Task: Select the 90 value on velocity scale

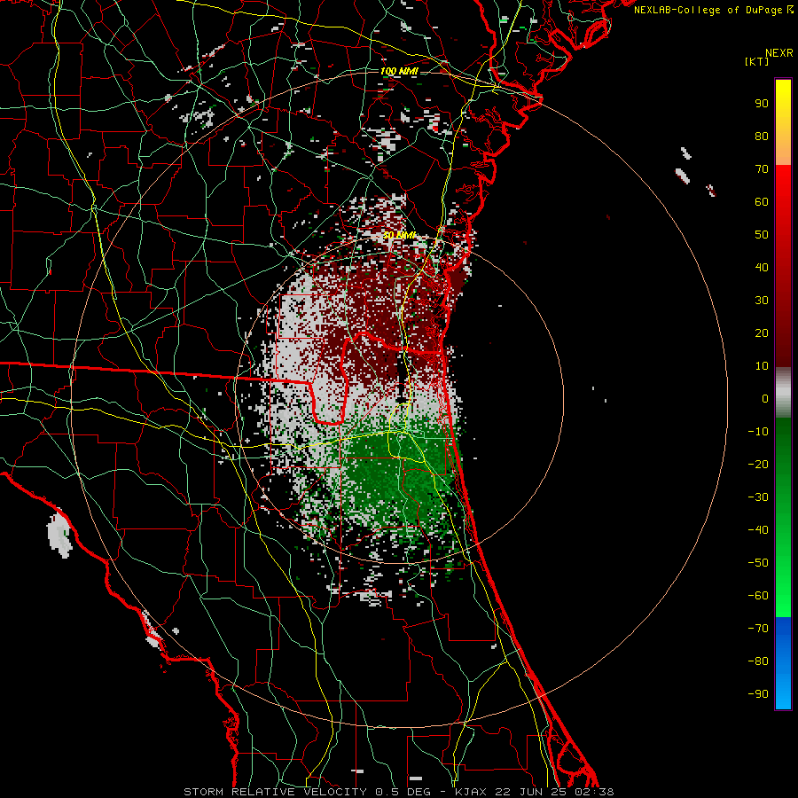Action: point(762,104)
